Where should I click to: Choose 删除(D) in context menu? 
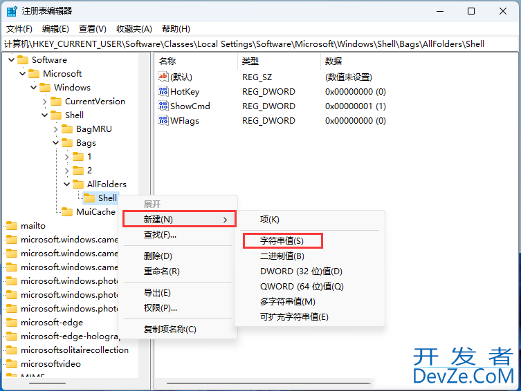(x=178, y=256)
